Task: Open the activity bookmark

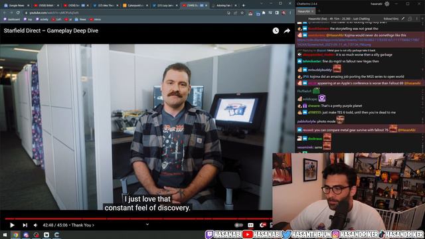Action: [42, 19]
